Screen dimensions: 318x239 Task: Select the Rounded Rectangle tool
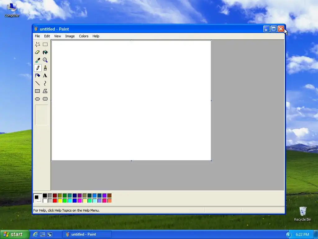tap(45, 99)
